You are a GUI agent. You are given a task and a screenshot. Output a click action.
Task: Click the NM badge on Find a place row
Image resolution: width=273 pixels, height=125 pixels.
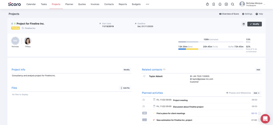pos(144,113)
